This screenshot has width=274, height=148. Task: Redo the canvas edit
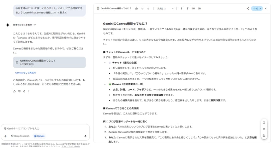point(148,9)
